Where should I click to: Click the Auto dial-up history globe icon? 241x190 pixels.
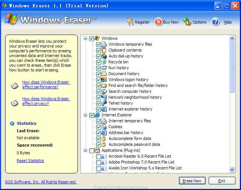click(x=104, y=56)
